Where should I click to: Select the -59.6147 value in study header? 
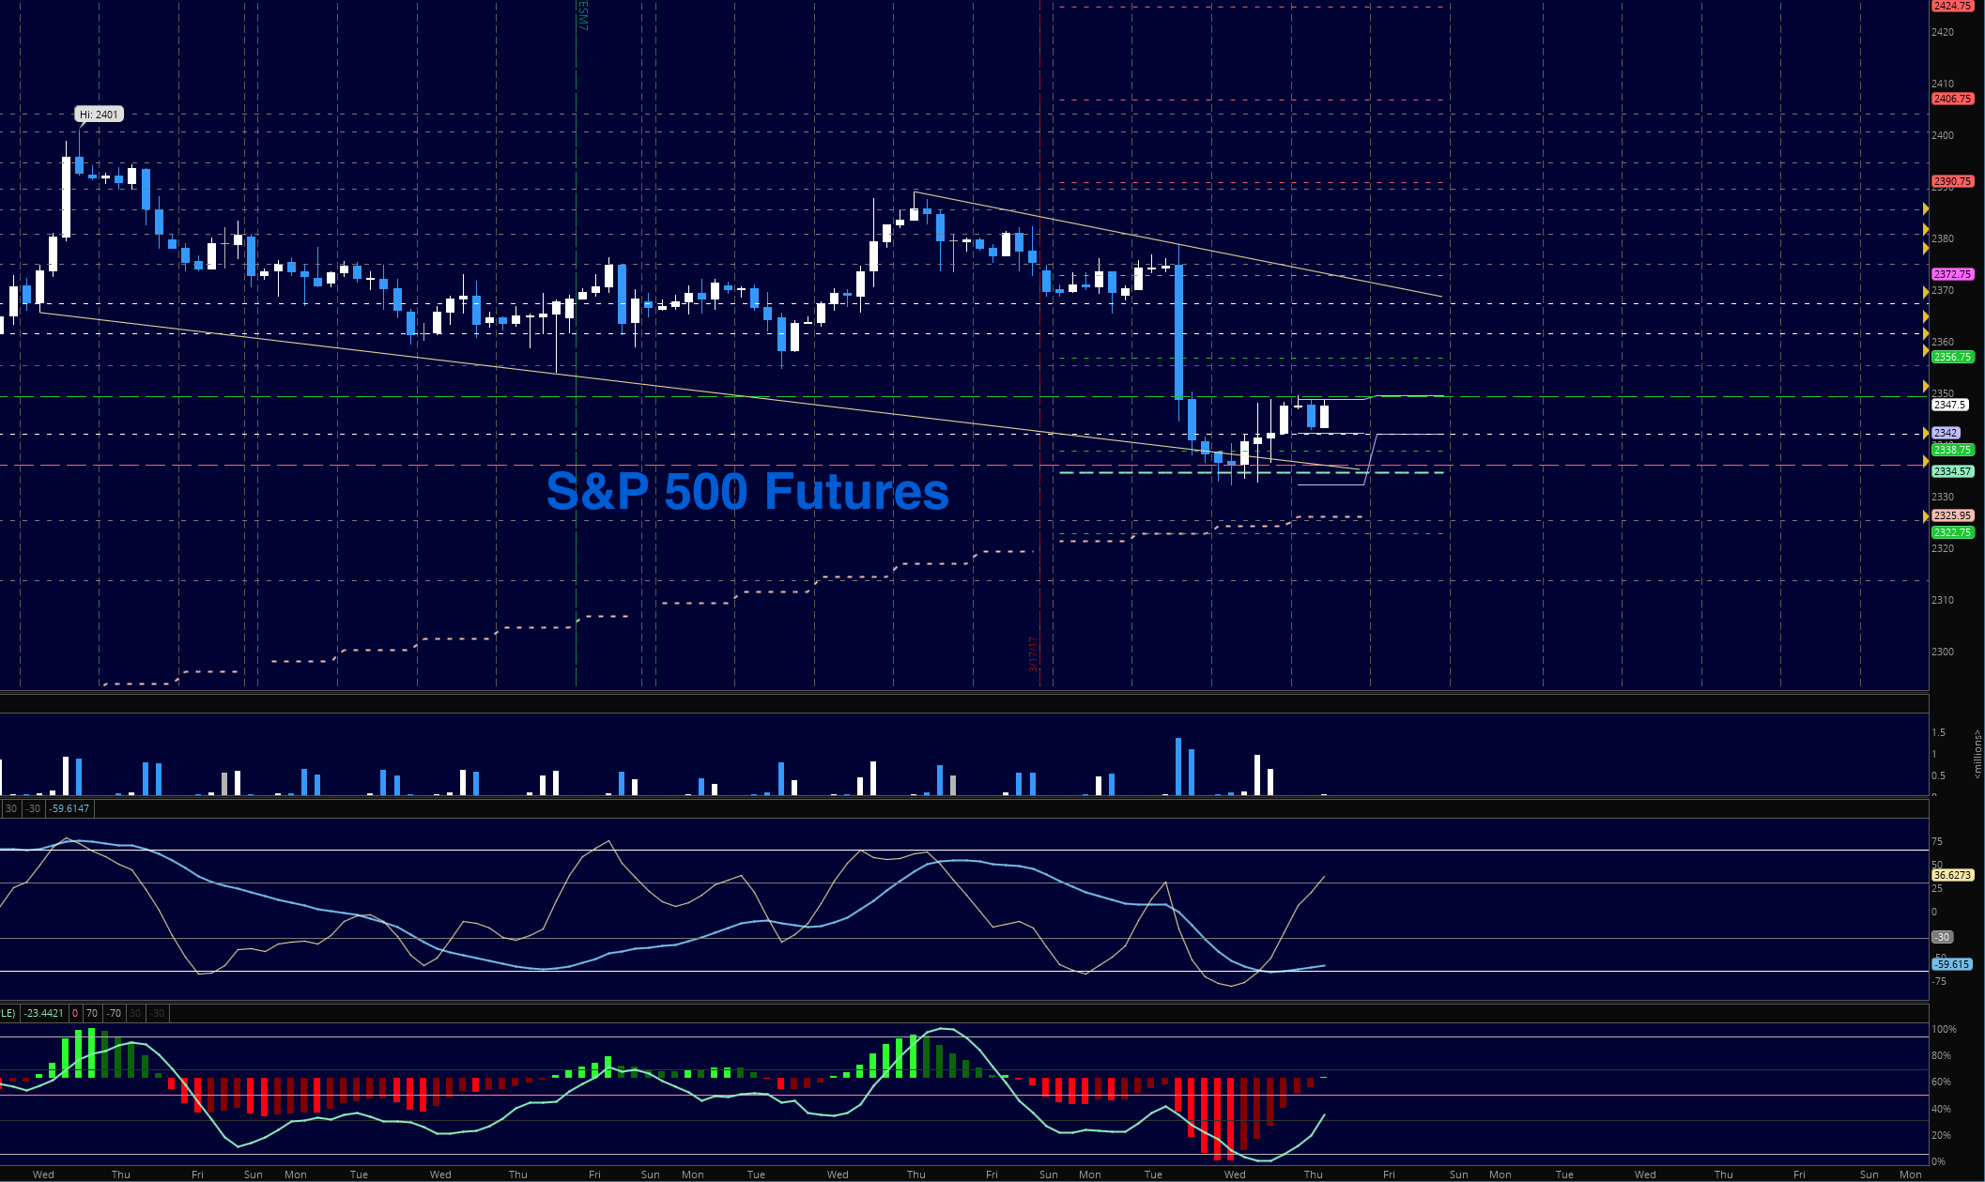pyautogui.click(x=69, y=808)
